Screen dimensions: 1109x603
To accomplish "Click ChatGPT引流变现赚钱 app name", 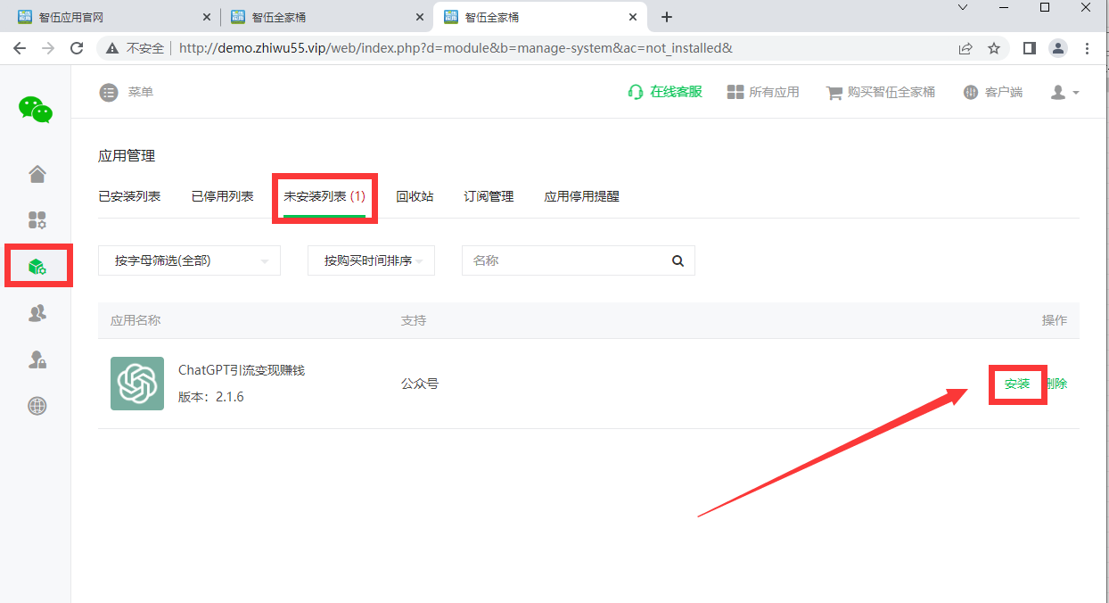I will click(x=242, y=370).
